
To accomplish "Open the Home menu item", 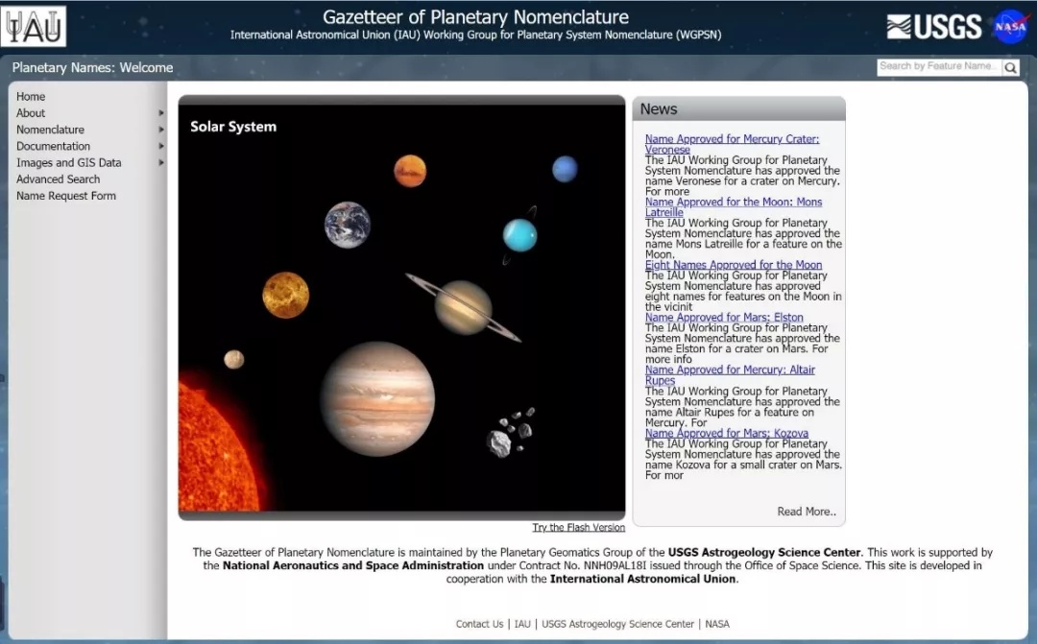I will [x=31, y=97].
